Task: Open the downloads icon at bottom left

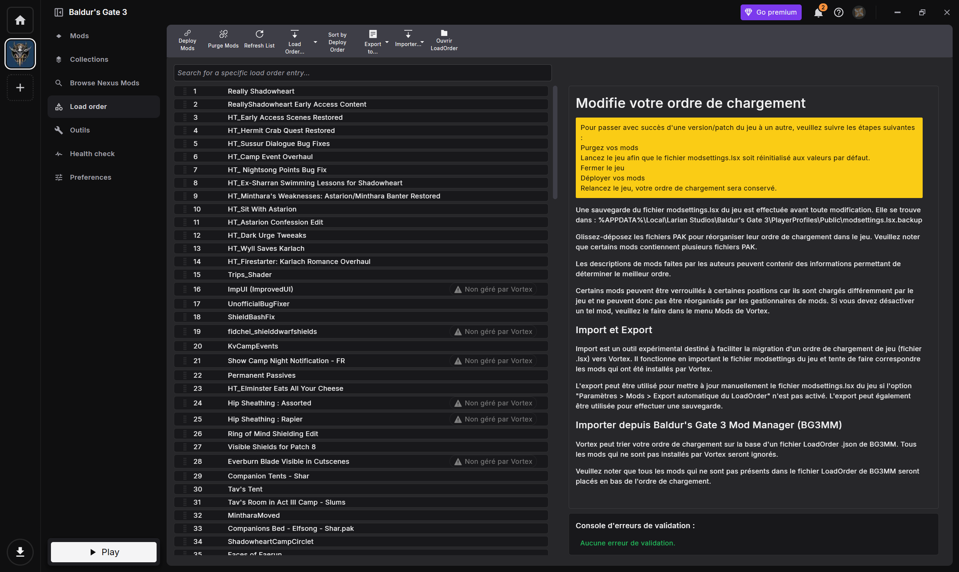Action: 20,552
